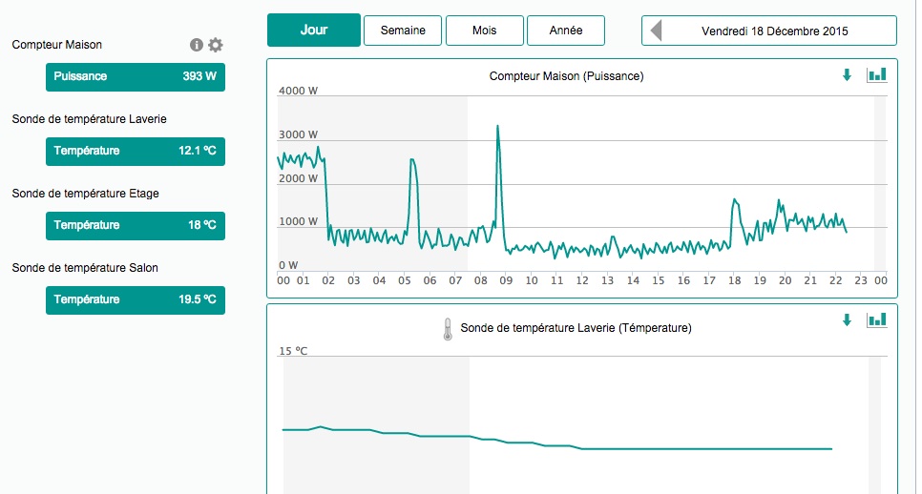Select Laverie Température 12.1 °C button
This screenshot has width=922, height=494.
pyautogui.click(x=136, y=151)
